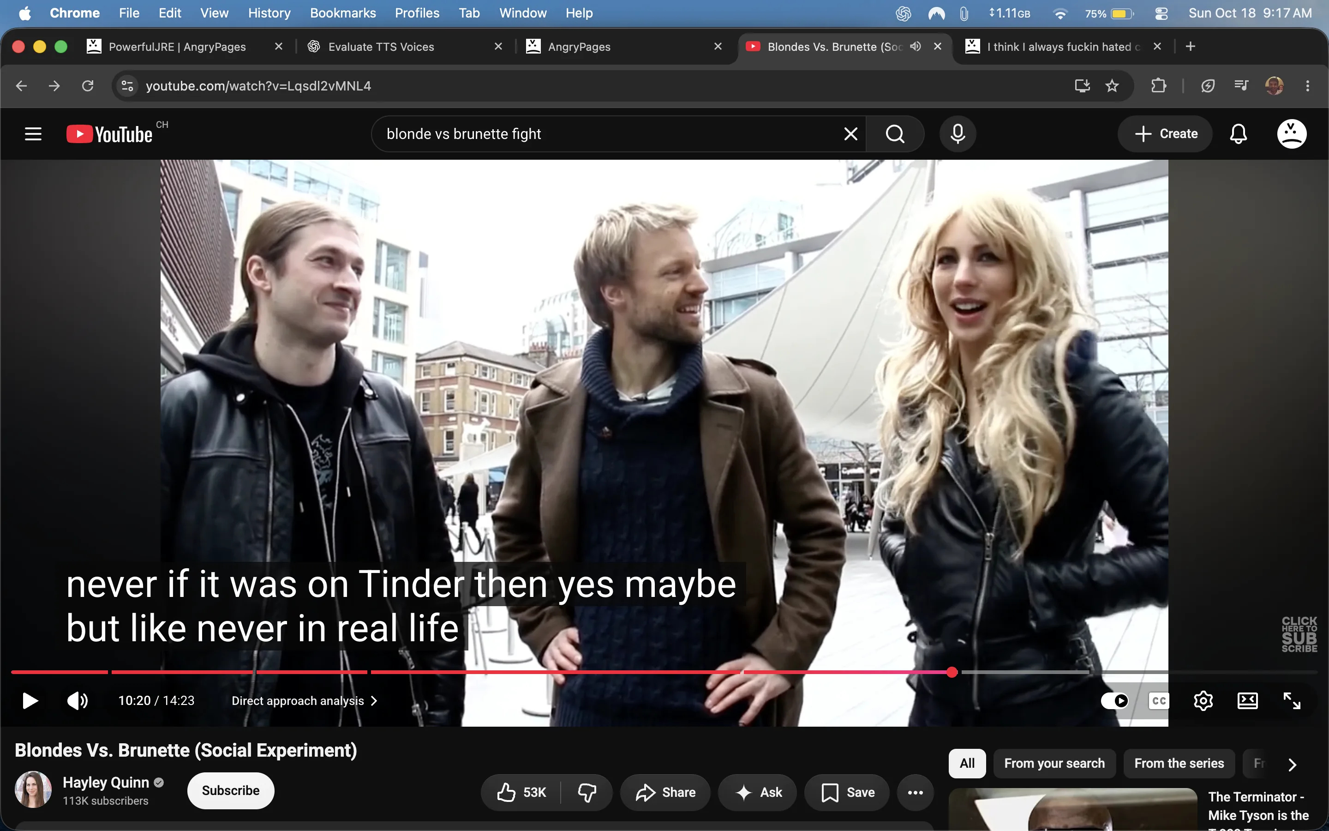
Task: Toggle closed captions CC button
Action: click(1159, 701)
